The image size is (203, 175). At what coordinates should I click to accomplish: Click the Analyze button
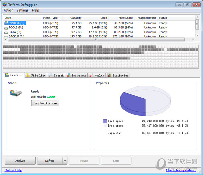(20, 161)
